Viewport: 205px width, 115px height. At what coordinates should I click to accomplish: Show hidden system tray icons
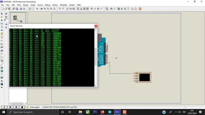coord(176,112)
